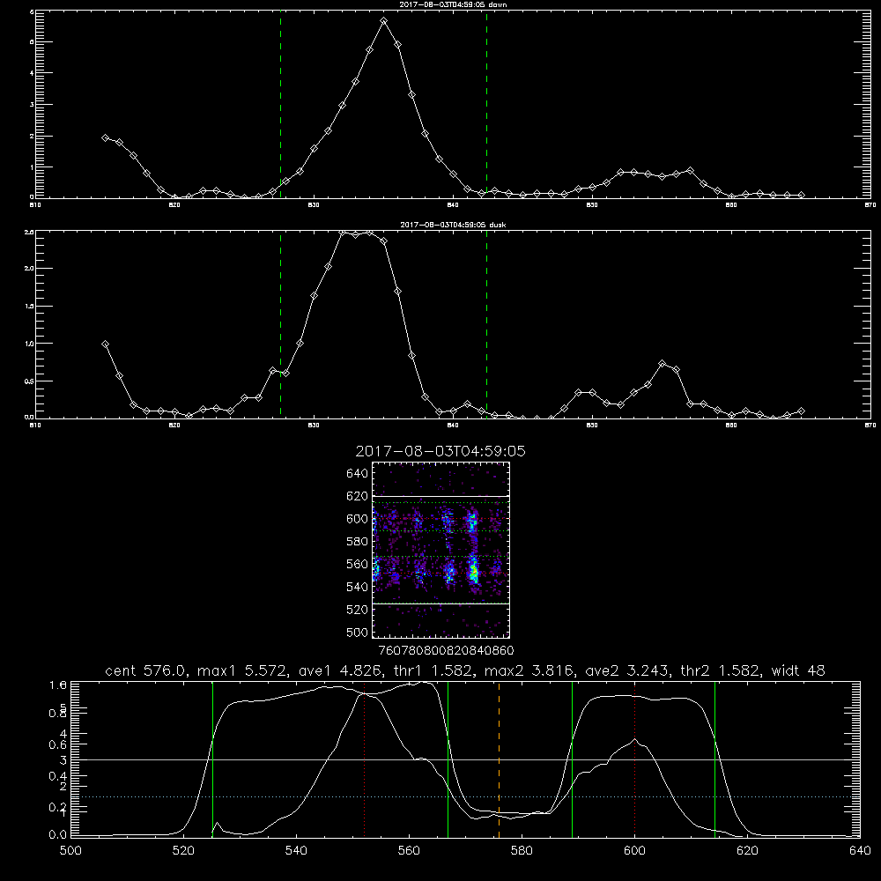
Task: Click the "640" y-axis label of spectrogram
Action: click(x=358, y=473)
